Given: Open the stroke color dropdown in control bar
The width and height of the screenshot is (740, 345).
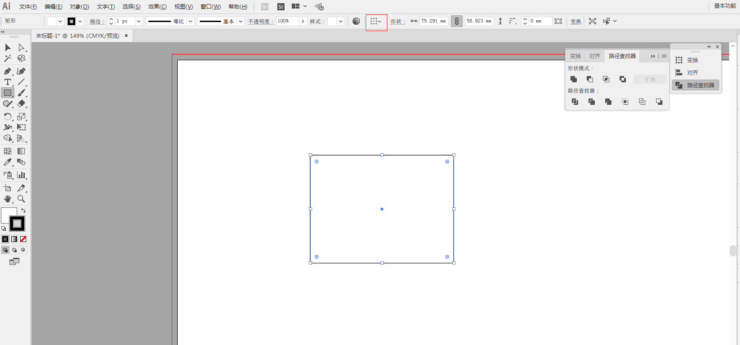Looking at the screenshot, I should [x=80, y=21].
